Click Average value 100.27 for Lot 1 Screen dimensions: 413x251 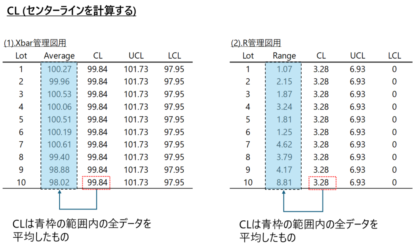click(x=59, y=69)
